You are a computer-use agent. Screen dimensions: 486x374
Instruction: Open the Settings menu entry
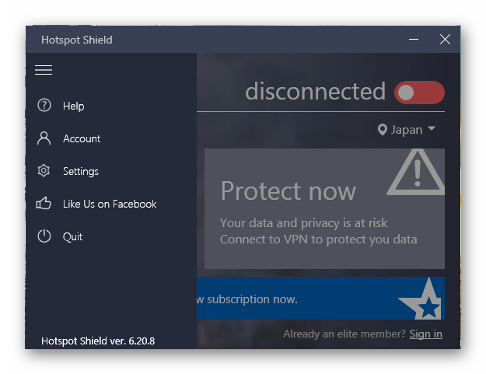pos(81,171)
